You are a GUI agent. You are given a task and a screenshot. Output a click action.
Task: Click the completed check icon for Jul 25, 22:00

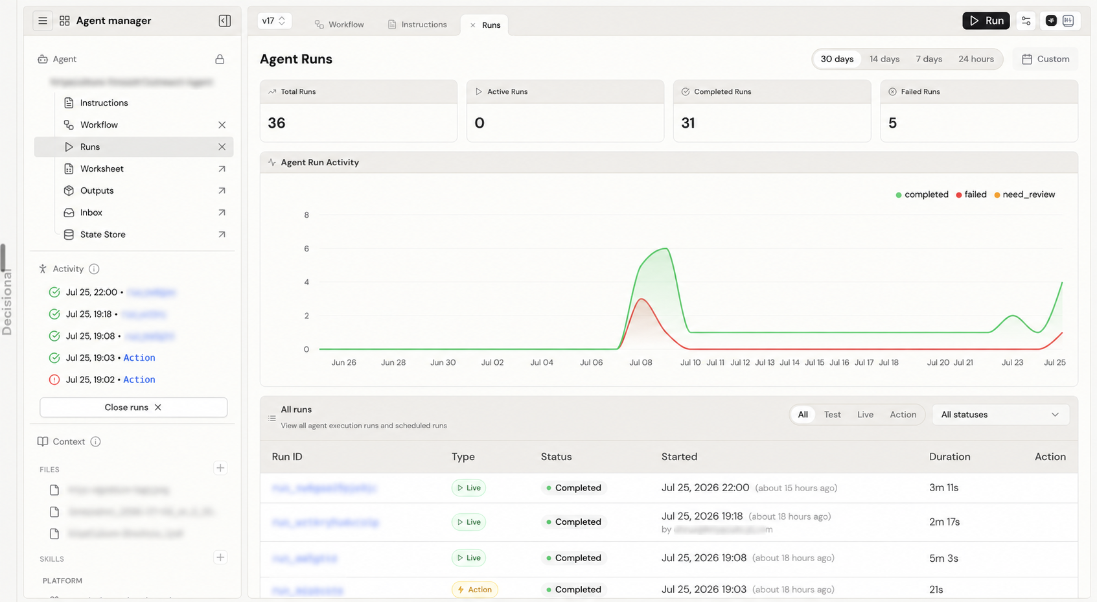[x=54, y=292]
